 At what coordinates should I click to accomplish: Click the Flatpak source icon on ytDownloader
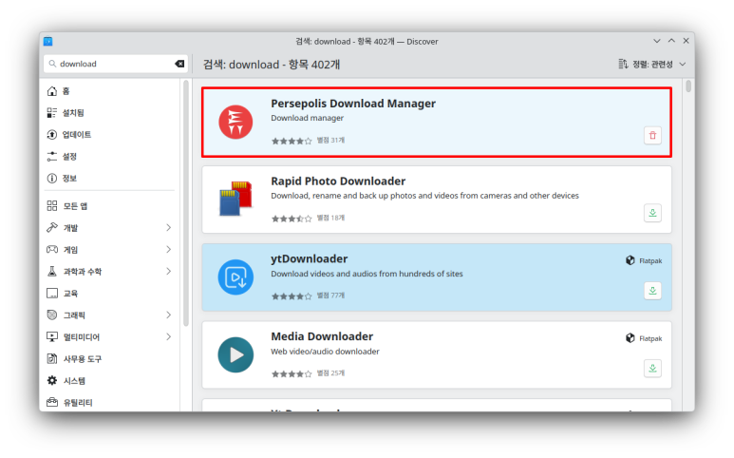pos(630,260)
